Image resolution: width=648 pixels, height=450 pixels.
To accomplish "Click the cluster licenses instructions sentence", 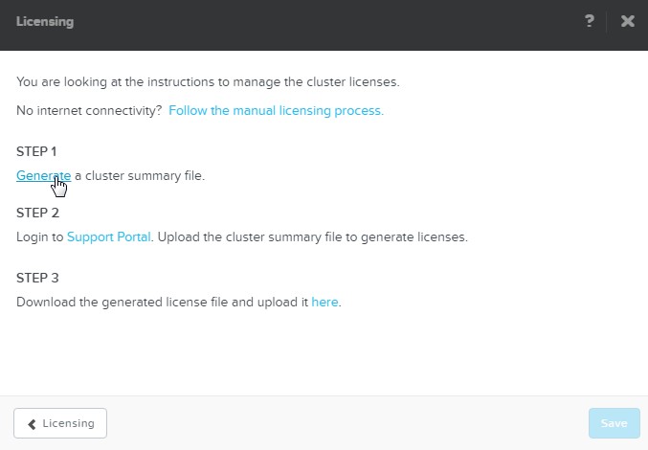I will point(208,81).
